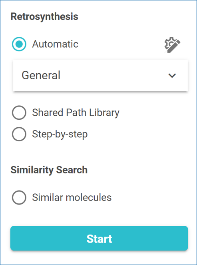The height and width of the screenshot is (265, 197).
Task: Click the Similarity Search section heading
Action: click(x=49, y=170)
